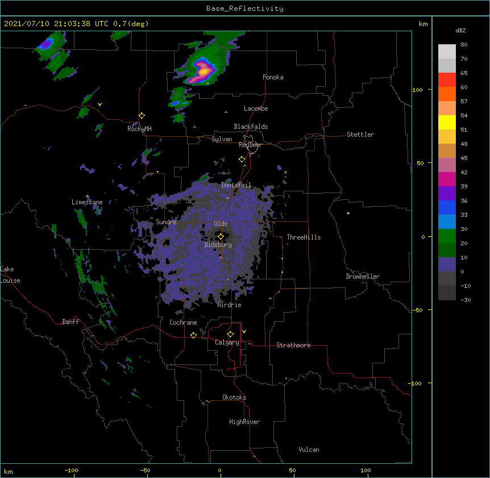Select the Limestone label
490x478 pixels.
point(87,202)
